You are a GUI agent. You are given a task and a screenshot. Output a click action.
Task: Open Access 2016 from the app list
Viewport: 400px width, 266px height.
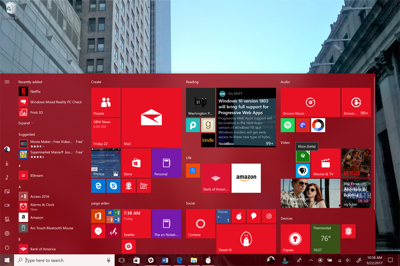coord(50,196)
